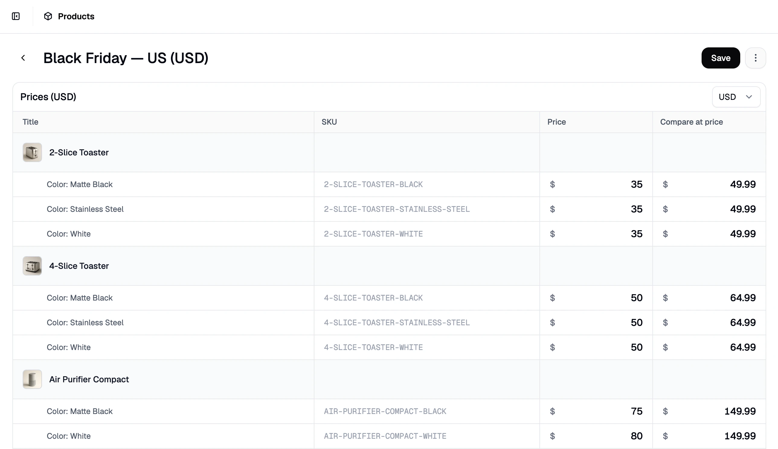
Task: Select Stainless Steel variant of 4-Slice Toaster
Action: 85,323
